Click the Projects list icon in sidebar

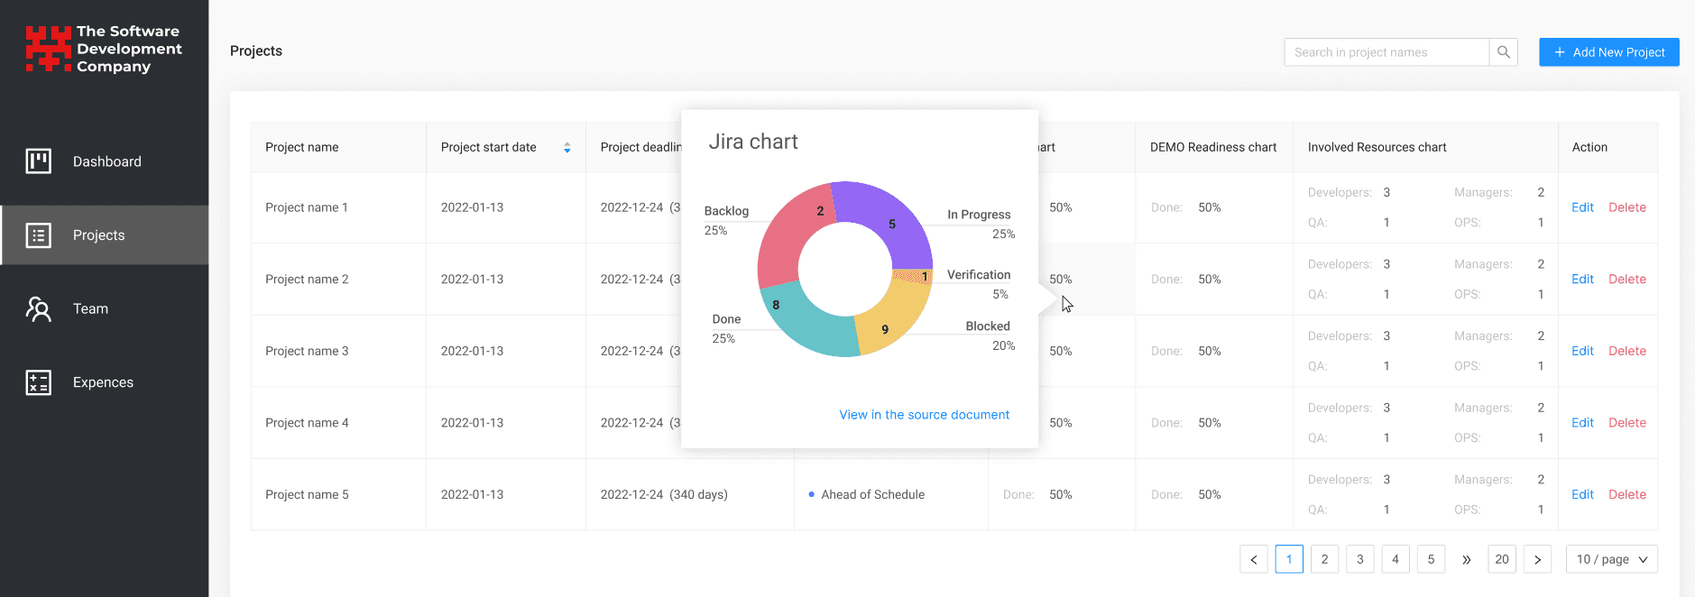pyautogui.click(x=38, y=235)
